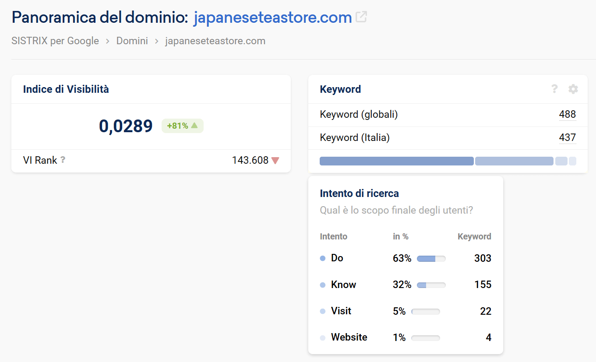The width and height of the screenshot is (596, 362).
Task: Click the Do 63% progress bar
Action: point(431,259)
